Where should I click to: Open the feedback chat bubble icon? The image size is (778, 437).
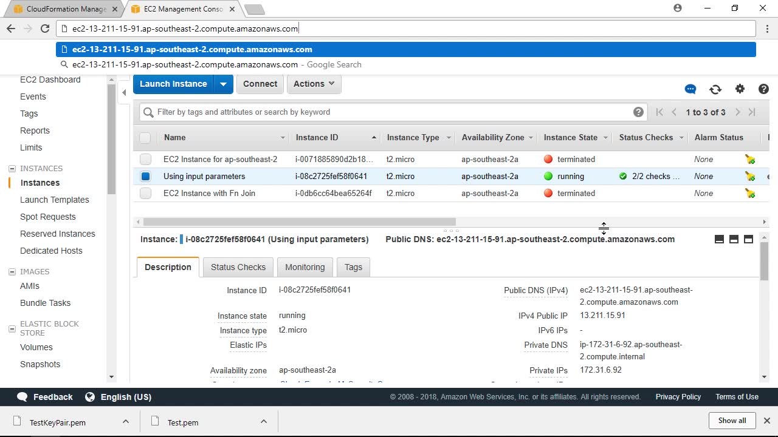(x=690, y=89)
